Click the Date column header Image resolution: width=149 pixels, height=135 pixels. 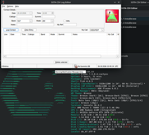(15, 34)
